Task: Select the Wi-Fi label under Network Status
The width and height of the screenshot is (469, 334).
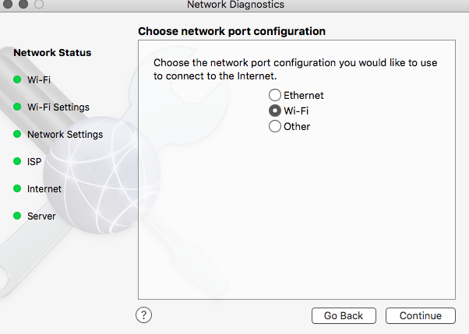Action: (x=39, y=79)
